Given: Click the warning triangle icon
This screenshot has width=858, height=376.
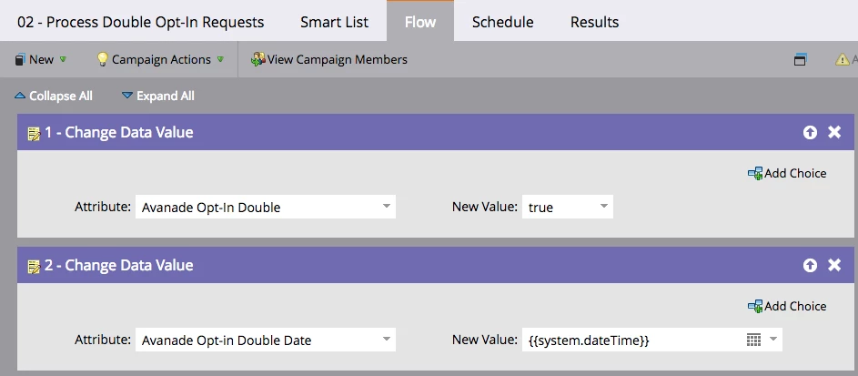Looking at the screenshot, I should click(843, 60).
